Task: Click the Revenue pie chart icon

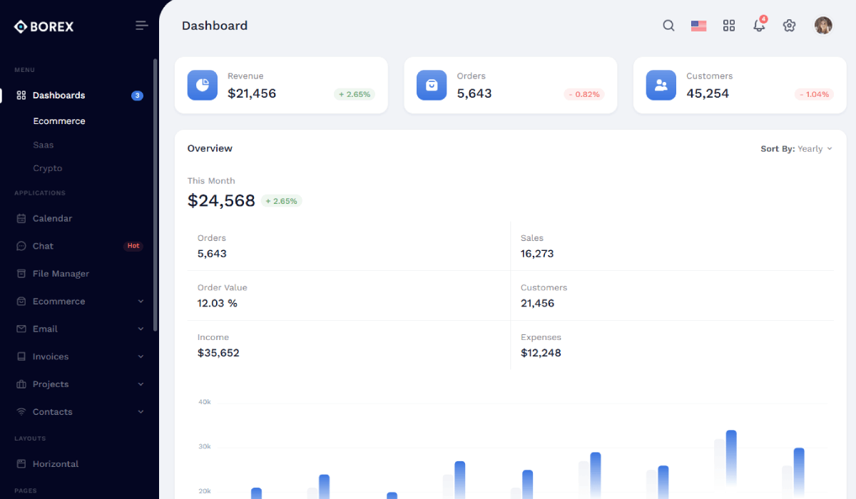Action: [x=203, y=85]
